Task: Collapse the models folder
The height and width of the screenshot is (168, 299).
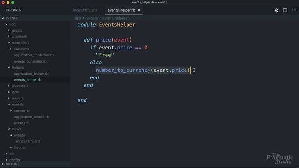Action: coord(9,105)
